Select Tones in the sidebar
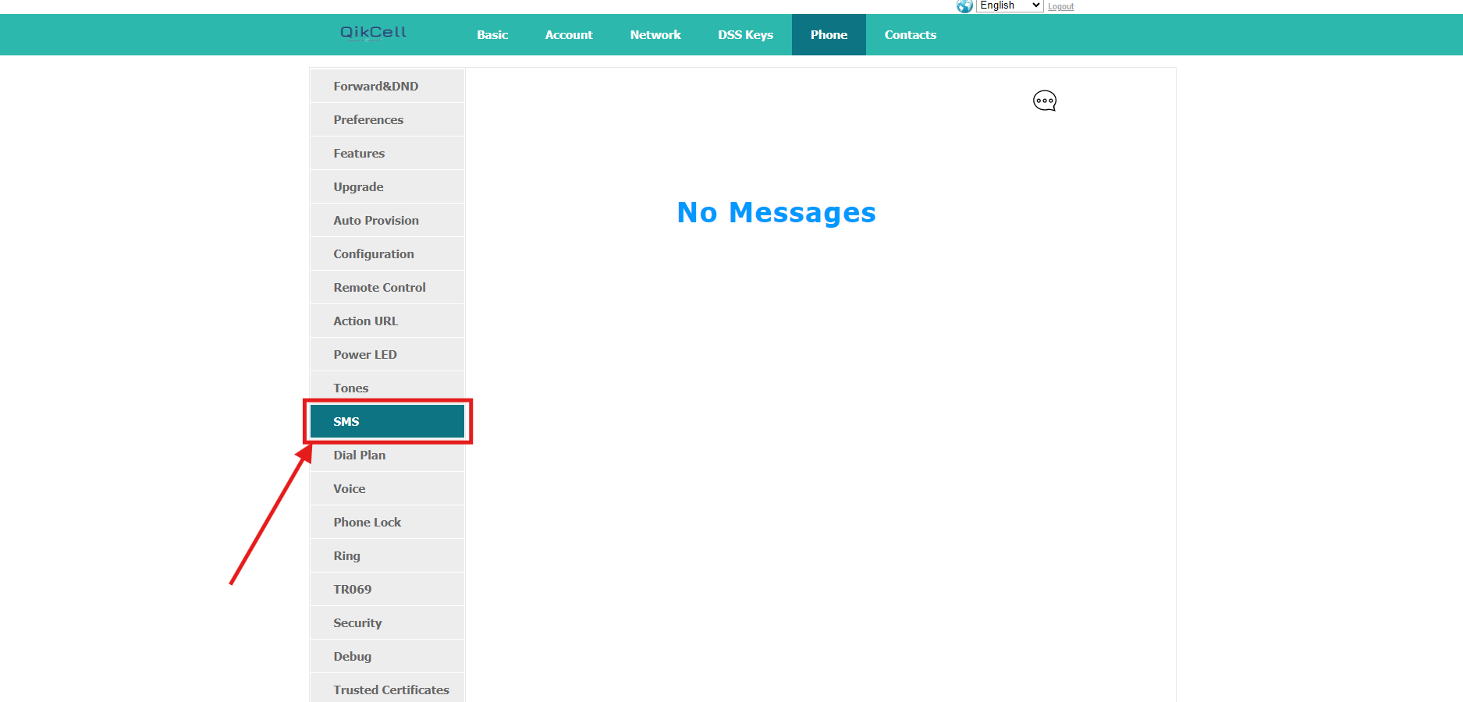The width and height of the screenshot is (1463, 702). coord(387,388)
